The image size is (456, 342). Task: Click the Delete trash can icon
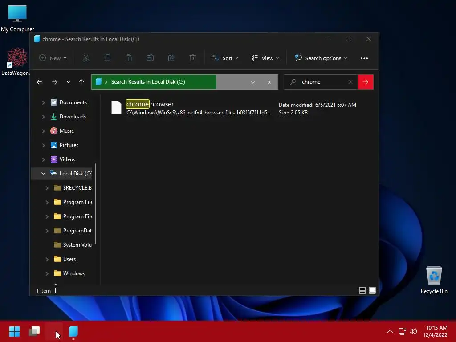[192, 58]
